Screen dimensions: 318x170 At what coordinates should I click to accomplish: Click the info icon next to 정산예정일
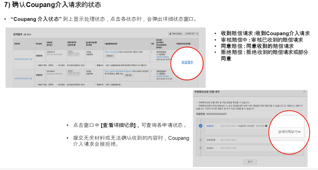(266, 125)
